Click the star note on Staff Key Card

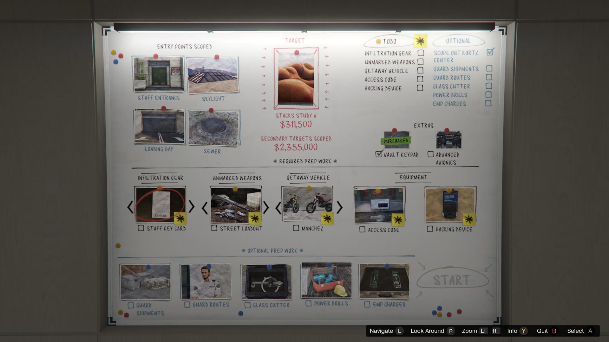(x=180, y=218)
